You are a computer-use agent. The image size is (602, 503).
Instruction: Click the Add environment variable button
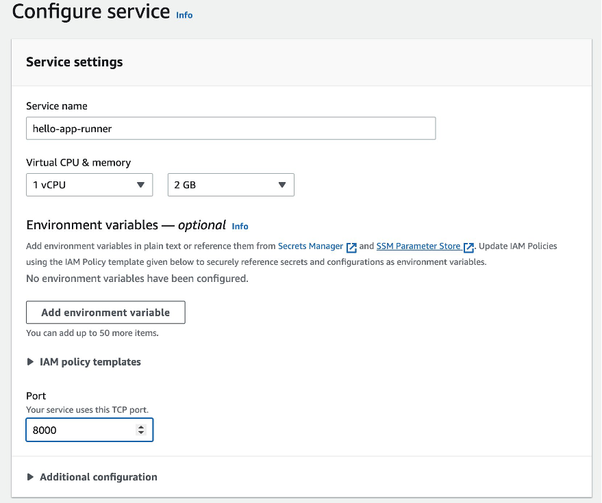point(105,312)
